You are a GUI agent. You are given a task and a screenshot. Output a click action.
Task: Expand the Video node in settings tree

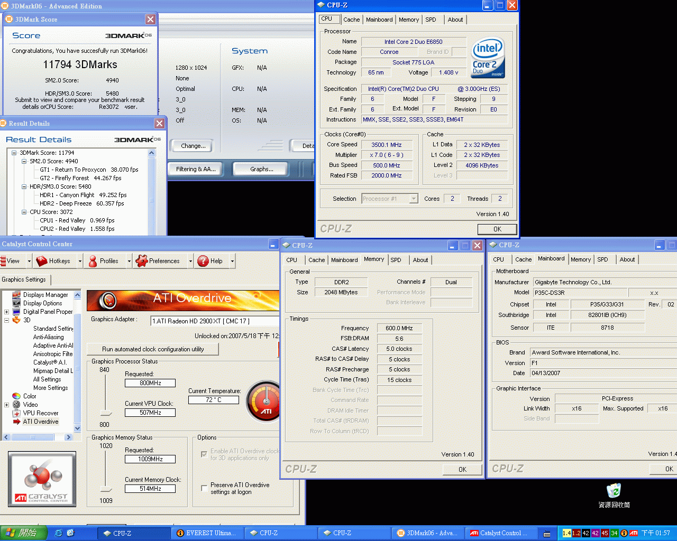(x=6, y=405)
